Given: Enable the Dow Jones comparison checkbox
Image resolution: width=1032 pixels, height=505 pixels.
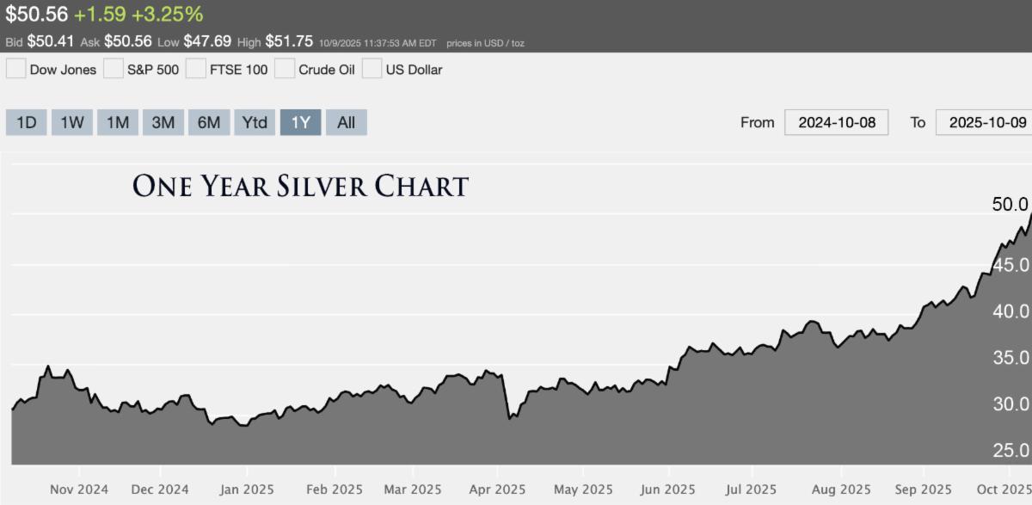Looking at the screenshot, I should pyautogui.click(x=16, y=69).
